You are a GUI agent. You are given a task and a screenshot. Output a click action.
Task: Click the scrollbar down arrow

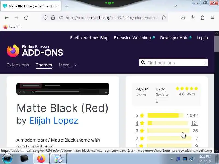click(217, 151)
